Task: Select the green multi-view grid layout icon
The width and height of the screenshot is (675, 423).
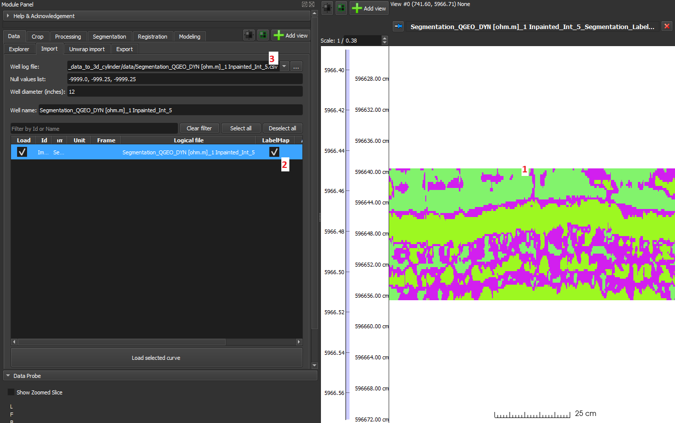Action: click(263, 35)
